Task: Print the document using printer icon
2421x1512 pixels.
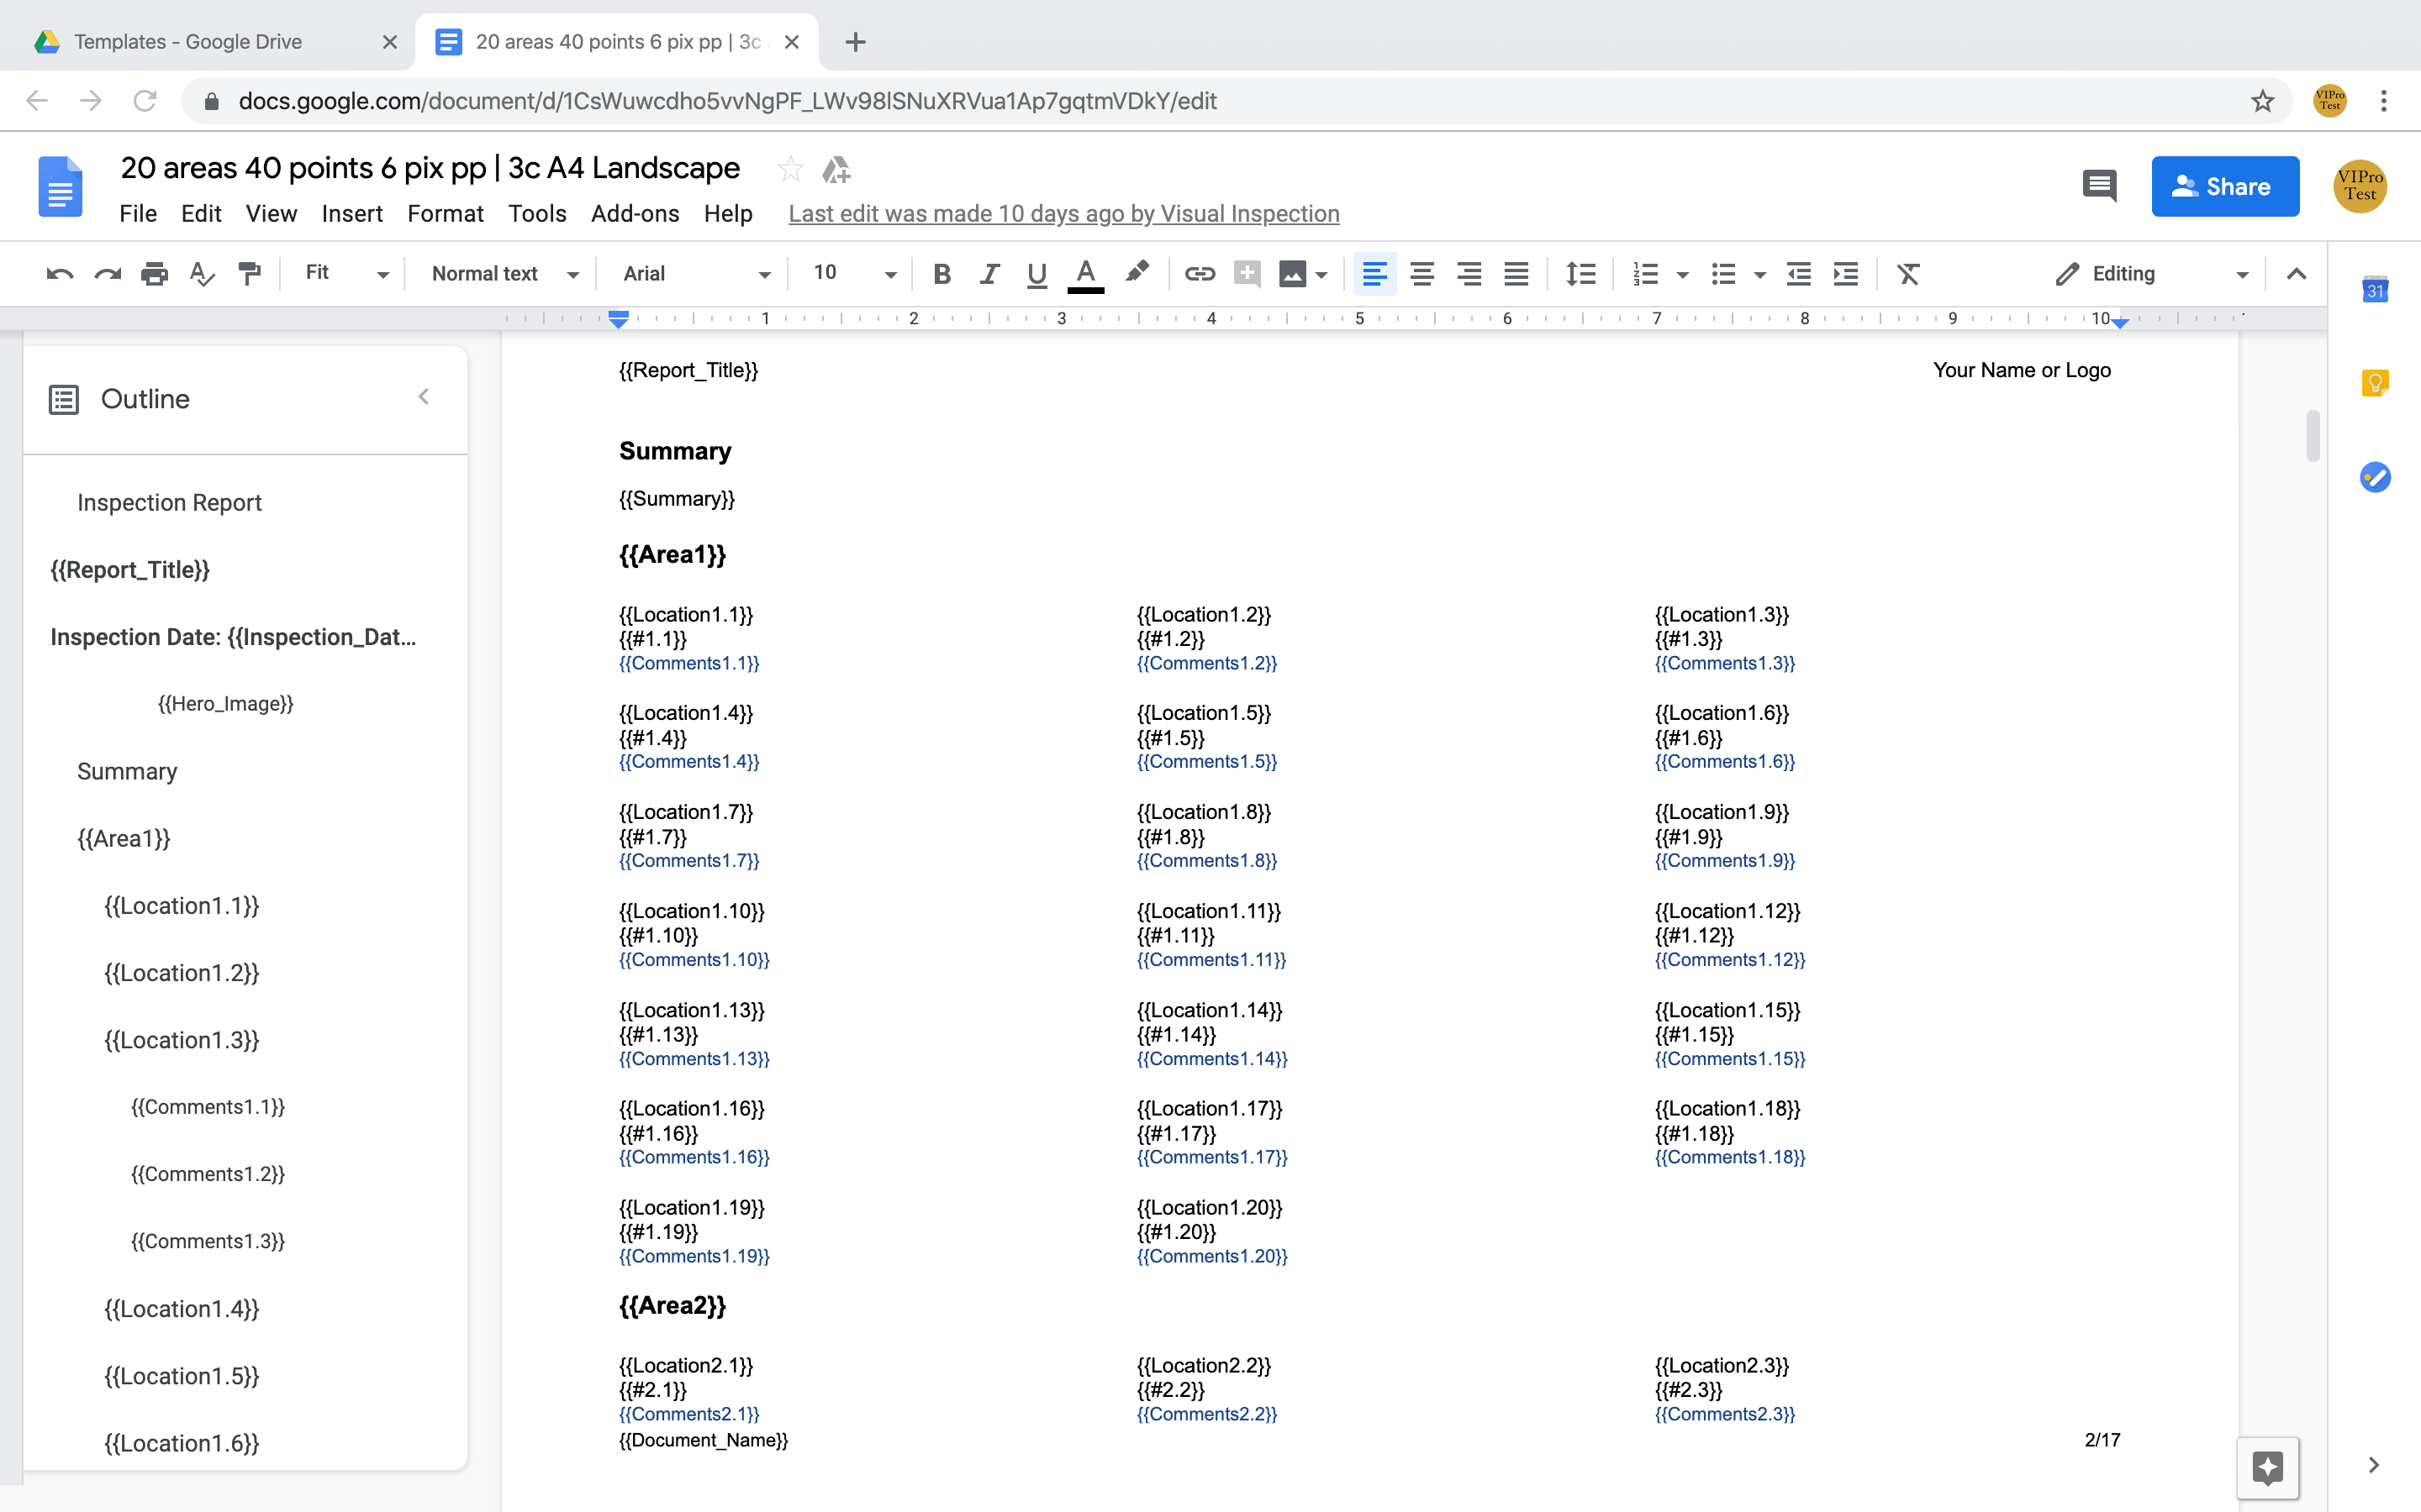Action: 154,274
